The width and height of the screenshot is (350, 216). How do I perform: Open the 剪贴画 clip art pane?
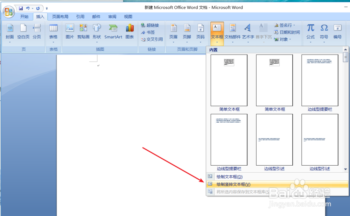click(83, 31)
